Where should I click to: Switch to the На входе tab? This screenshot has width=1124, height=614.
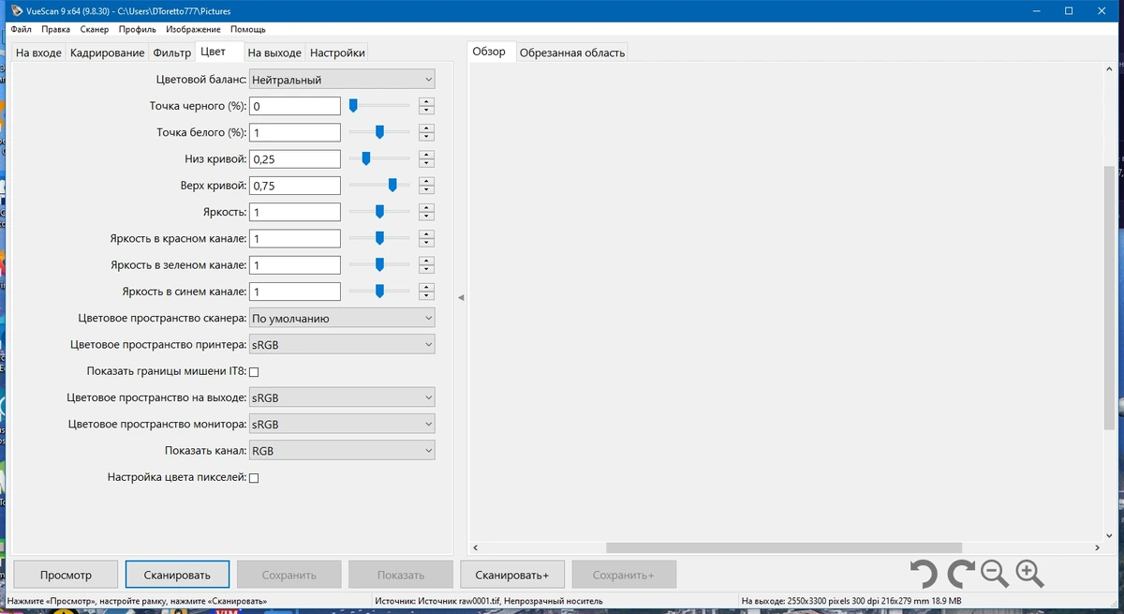coord(38,52)
